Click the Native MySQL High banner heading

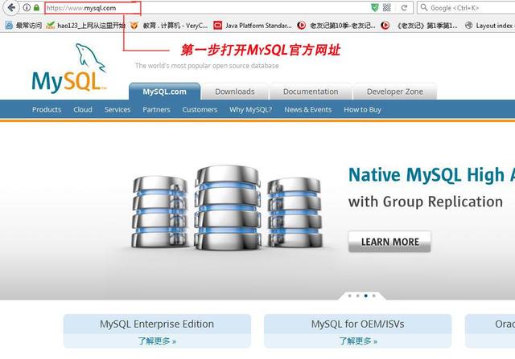click(431, 175)
